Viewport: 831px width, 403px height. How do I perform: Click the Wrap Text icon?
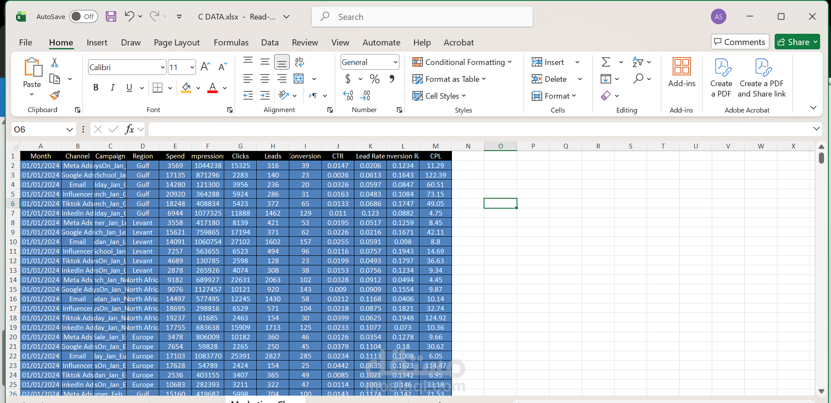(x=299, y=62)
